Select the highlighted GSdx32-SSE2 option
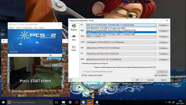Viewport: 186px width, 105px height. click(x=121, y=32)
